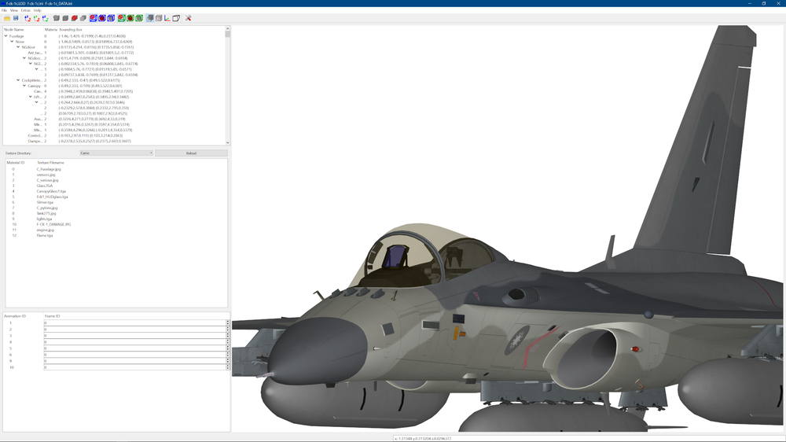Select texture engine.jpg
Screen dimensions: 786x442
click(45, 230)
